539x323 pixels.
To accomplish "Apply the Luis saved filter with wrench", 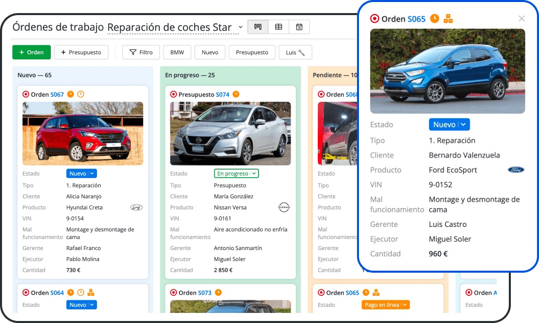I will 295,52.
